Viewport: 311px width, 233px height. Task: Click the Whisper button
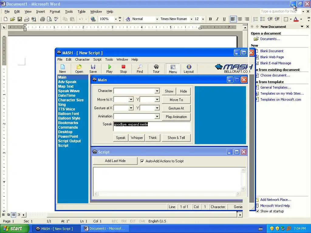(x=137, y=138)
